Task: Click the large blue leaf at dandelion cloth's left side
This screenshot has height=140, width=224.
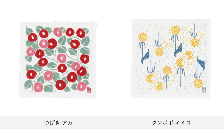Action: [x=145, y=56]
